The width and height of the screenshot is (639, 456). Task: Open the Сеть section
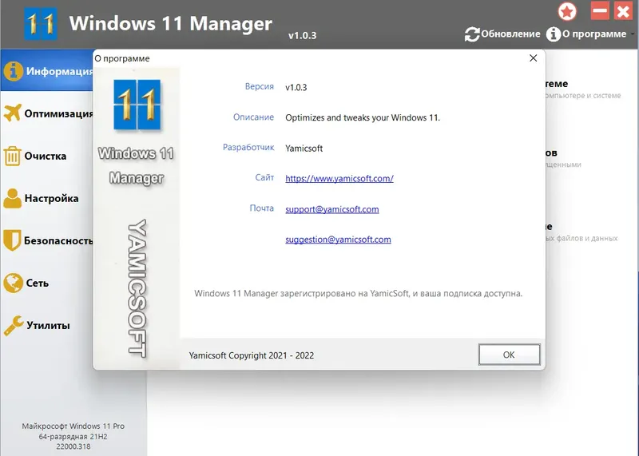click(x=46, y=283)
